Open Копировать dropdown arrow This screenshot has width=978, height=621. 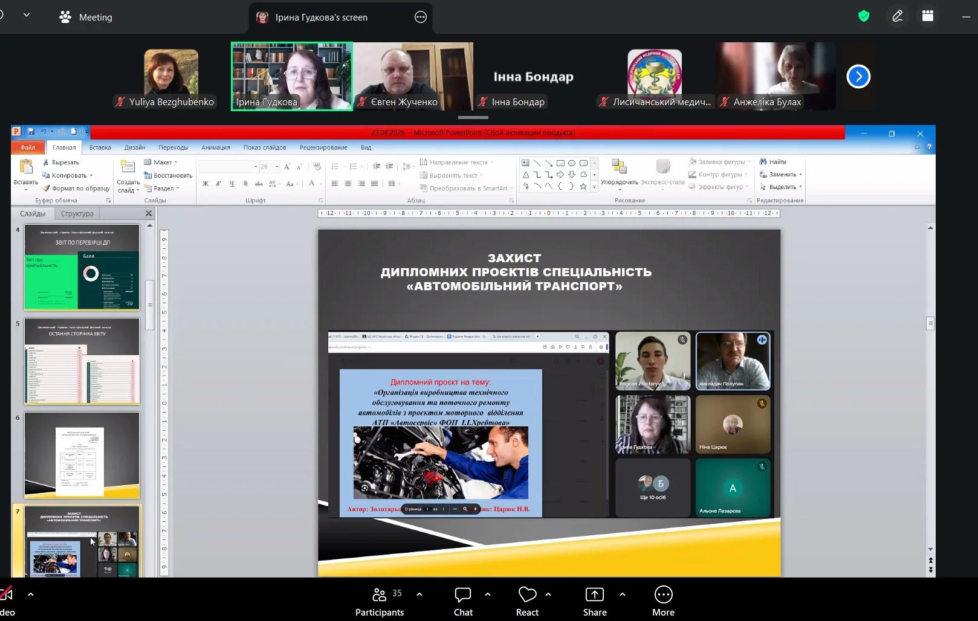(91, 175)
